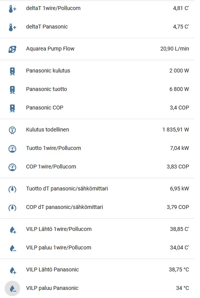200x298 pixels.
Task: Click the pump icon for Aquarea Pump Flow
Action: pos(12,49)
